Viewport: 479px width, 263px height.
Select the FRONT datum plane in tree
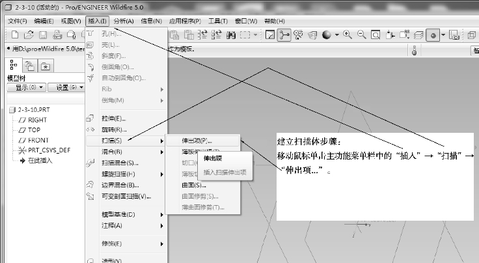tap(34, 140)
